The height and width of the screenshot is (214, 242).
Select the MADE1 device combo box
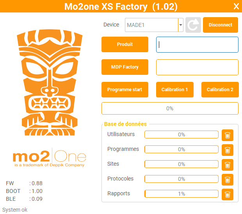(x=154, y=25)
